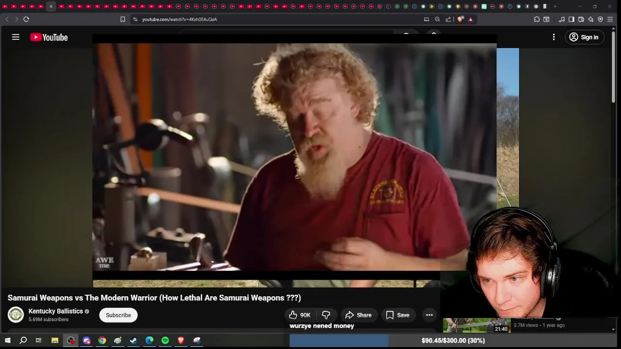Sign in to YouTube
Screen dimensions: 621x349
(584, 37)
